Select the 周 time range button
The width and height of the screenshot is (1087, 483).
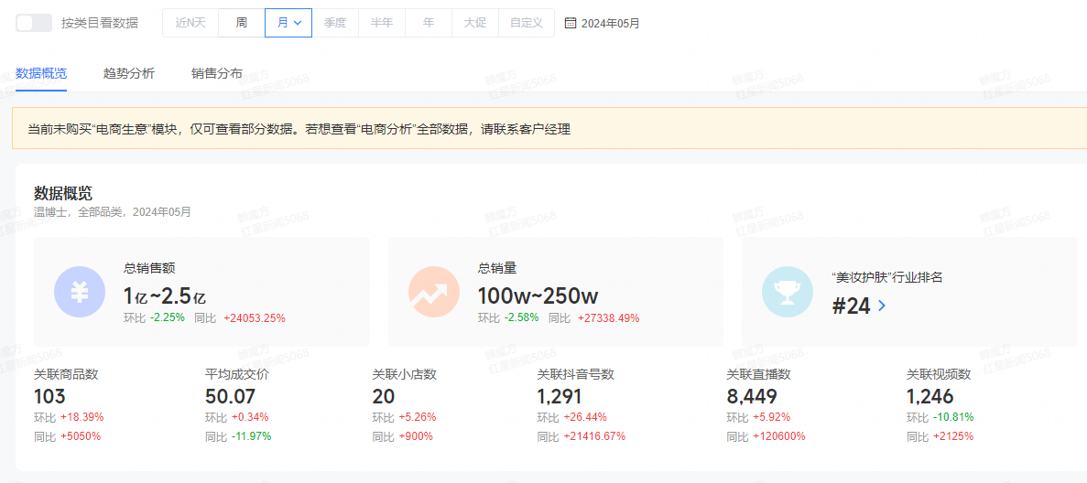(x=242, y=23)
